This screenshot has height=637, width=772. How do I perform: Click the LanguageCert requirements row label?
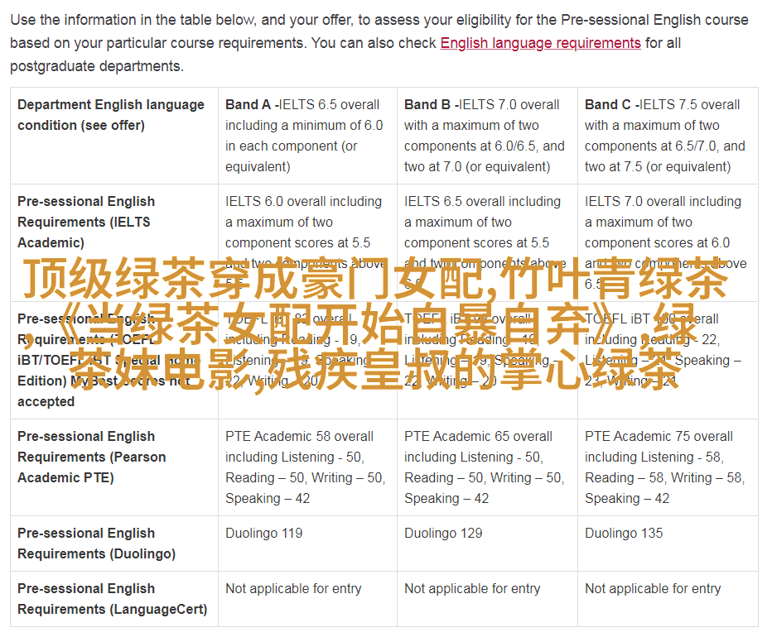coord(112,599)
